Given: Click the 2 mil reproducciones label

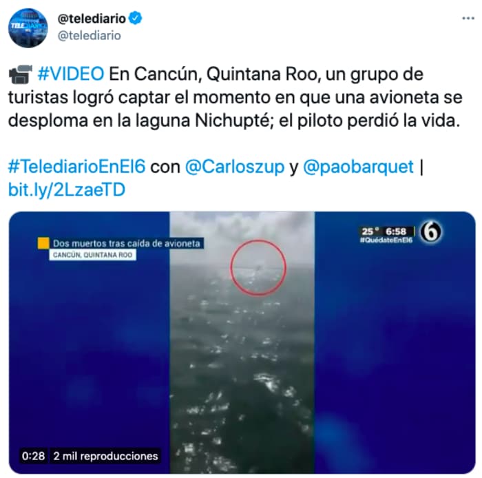Looking at the screenshot, I should 106,455.
